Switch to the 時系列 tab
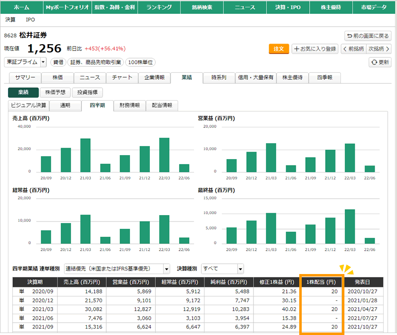Viewport: 397px width, 335px height. click(219, 78)
